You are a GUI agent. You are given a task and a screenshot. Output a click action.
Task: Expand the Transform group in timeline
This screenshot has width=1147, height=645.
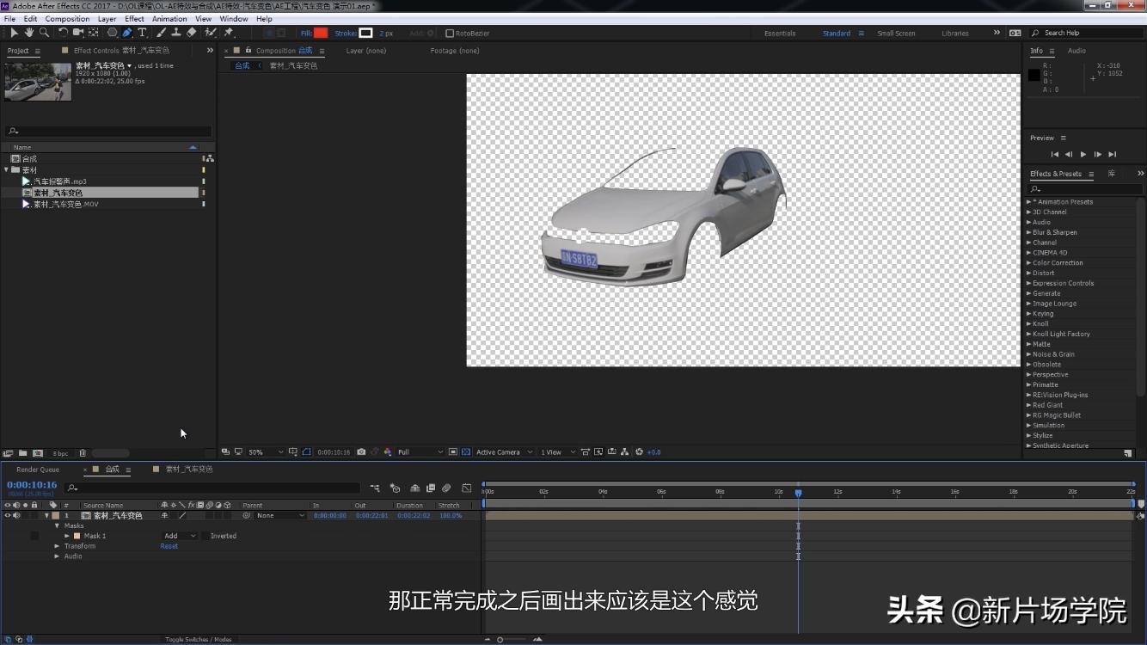pos(57,545)
